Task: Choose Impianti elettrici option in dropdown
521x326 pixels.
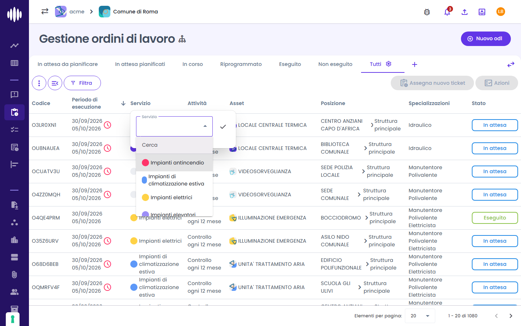Action: [x=174, y=197]
